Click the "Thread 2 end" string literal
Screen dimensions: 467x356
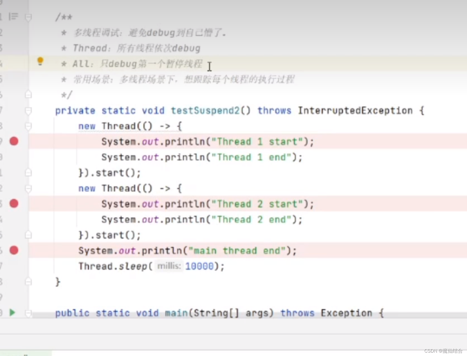pyautogui.click(x=251, y=219)
